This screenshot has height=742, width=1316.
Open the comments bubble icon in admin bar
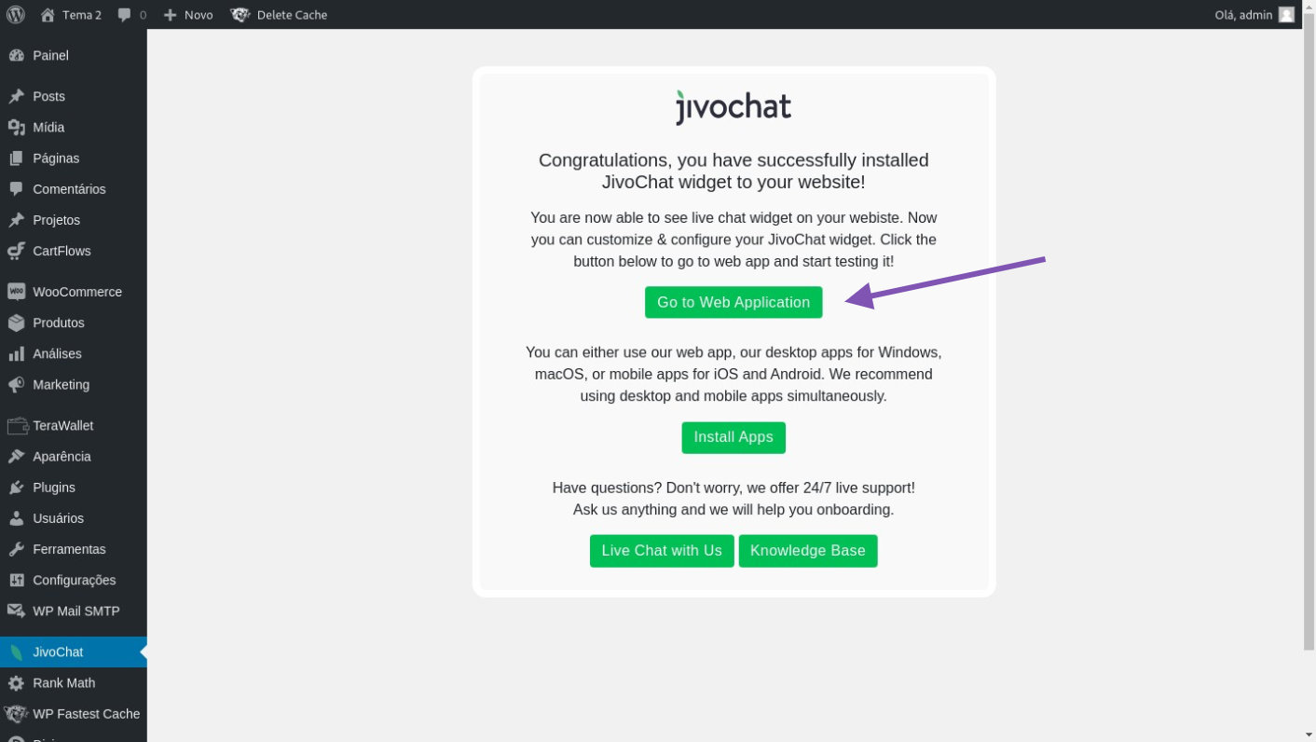point(125,15)
